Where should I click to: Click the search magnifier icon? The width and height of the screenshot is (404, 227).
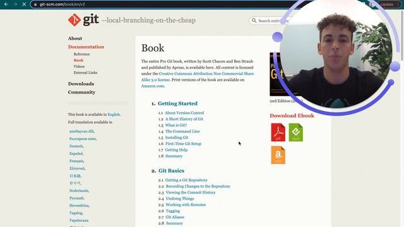pos(254,20)
